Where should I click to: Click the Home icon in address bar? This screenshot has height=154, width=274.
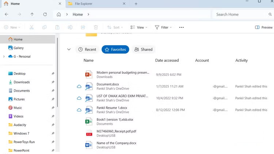(59, 15)
